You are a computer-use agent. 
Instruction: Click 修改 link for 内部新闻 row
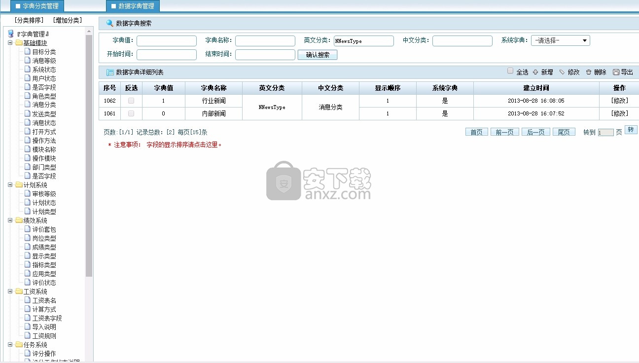click(619, 113)
